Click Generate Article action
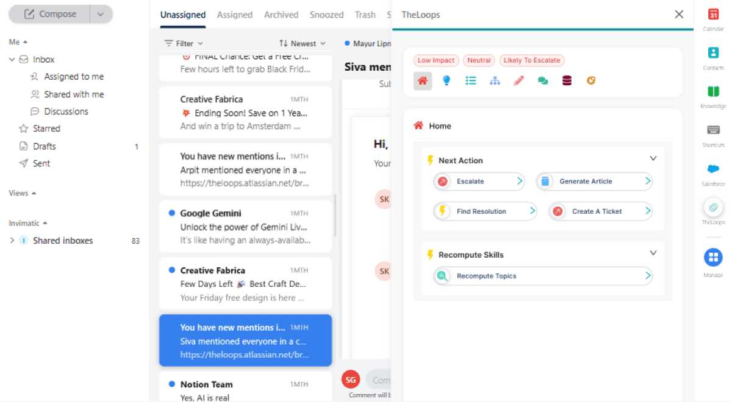Viewport: 732px width, 402px height. tap(594, 181)
